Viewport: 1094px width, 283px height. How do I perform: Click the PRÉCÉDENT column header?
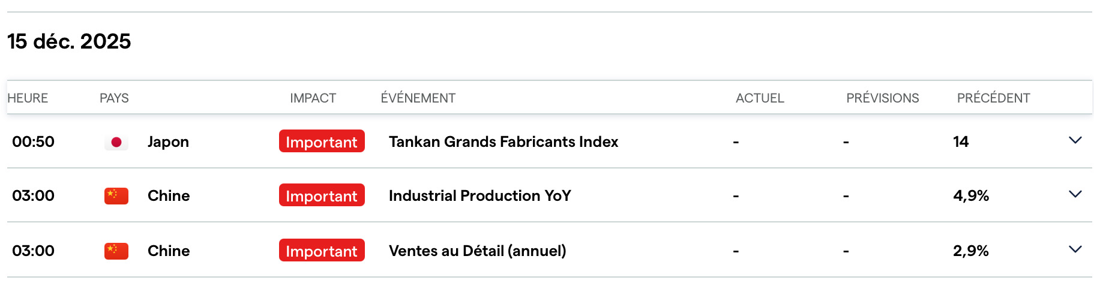point(993,98)
